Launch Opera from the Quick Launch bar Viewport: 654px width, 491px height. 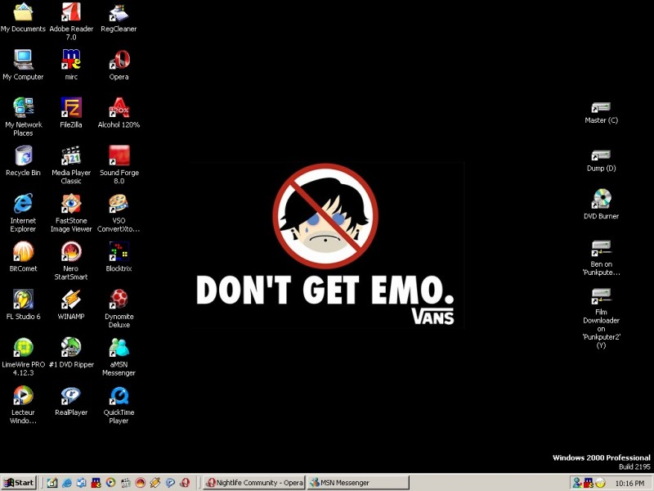click(185, 483)
